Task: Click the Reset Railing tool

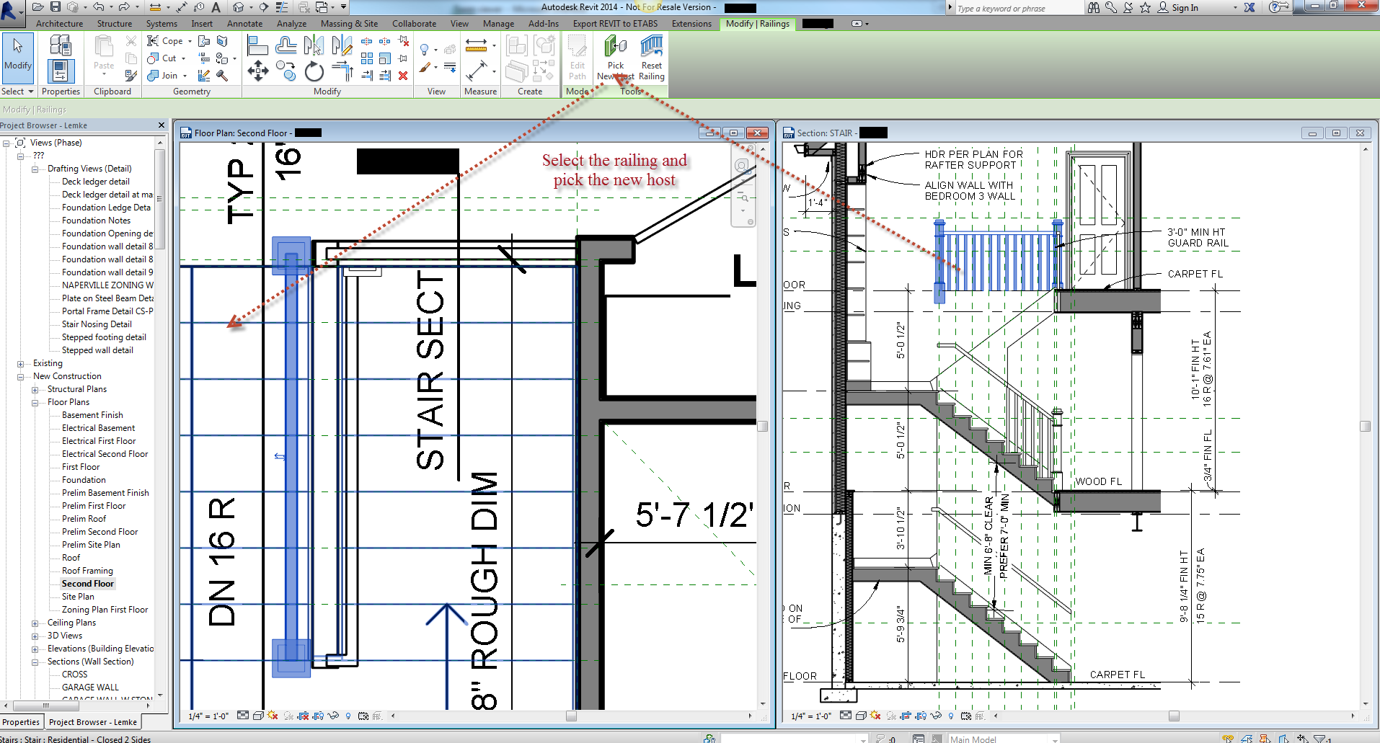Action: pos(652,58)
